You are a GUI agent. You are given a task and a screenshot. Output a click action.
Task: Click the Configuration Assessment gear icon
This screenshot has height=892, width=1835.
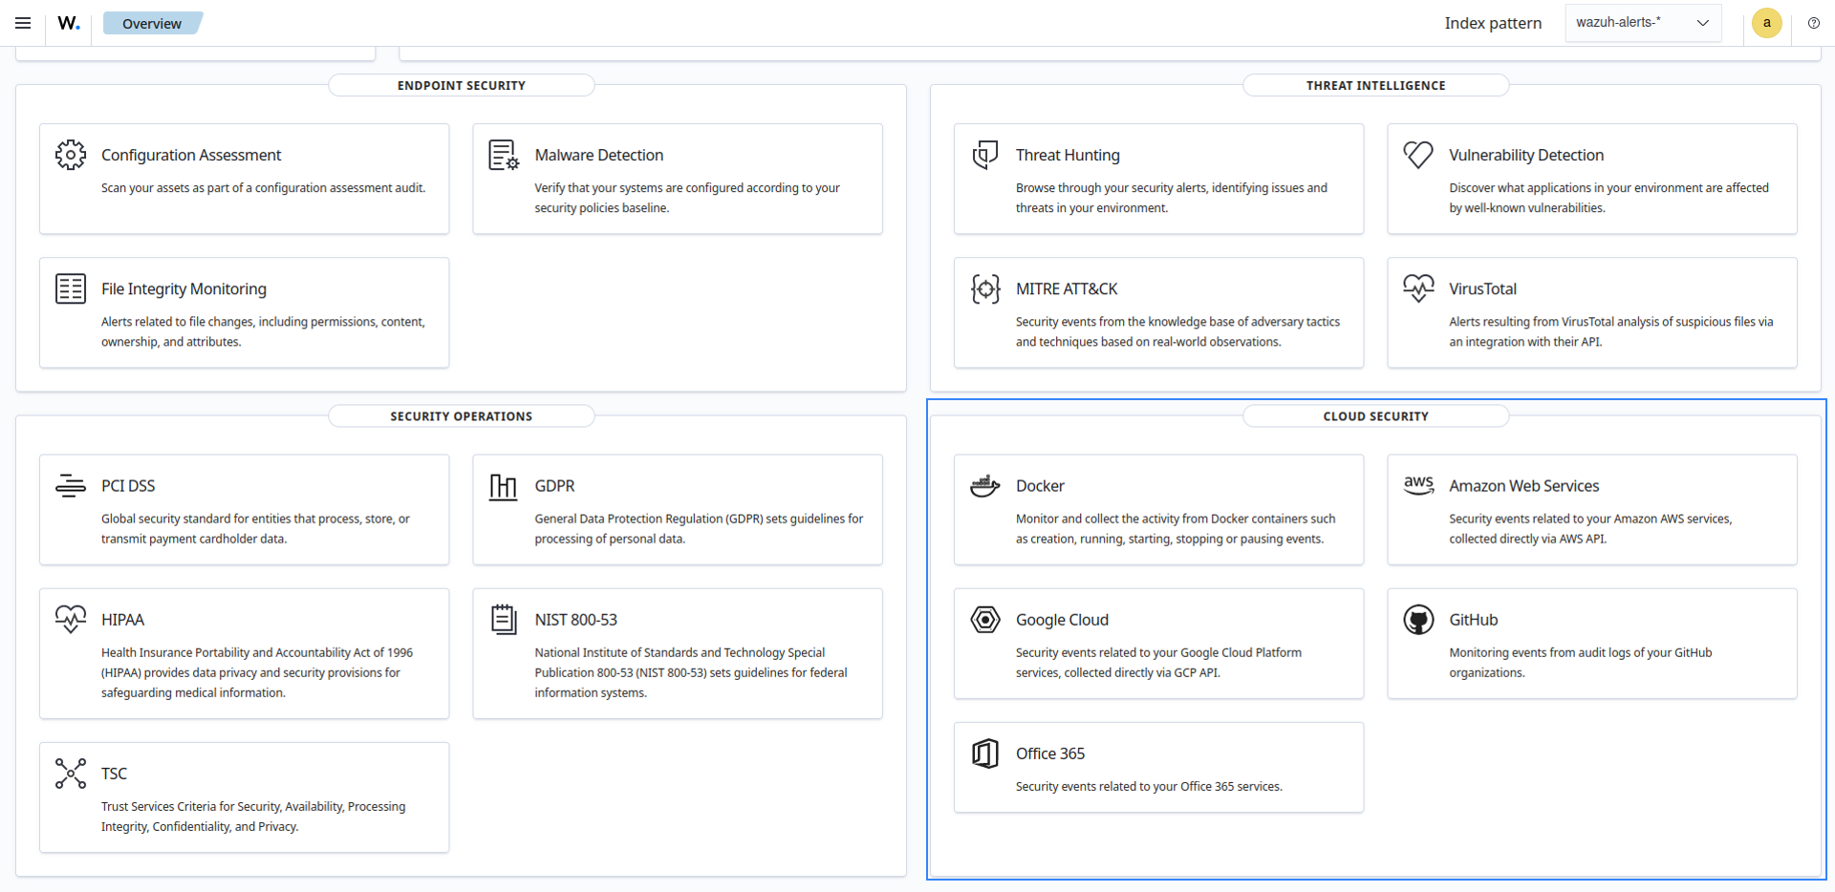(70, 155)
